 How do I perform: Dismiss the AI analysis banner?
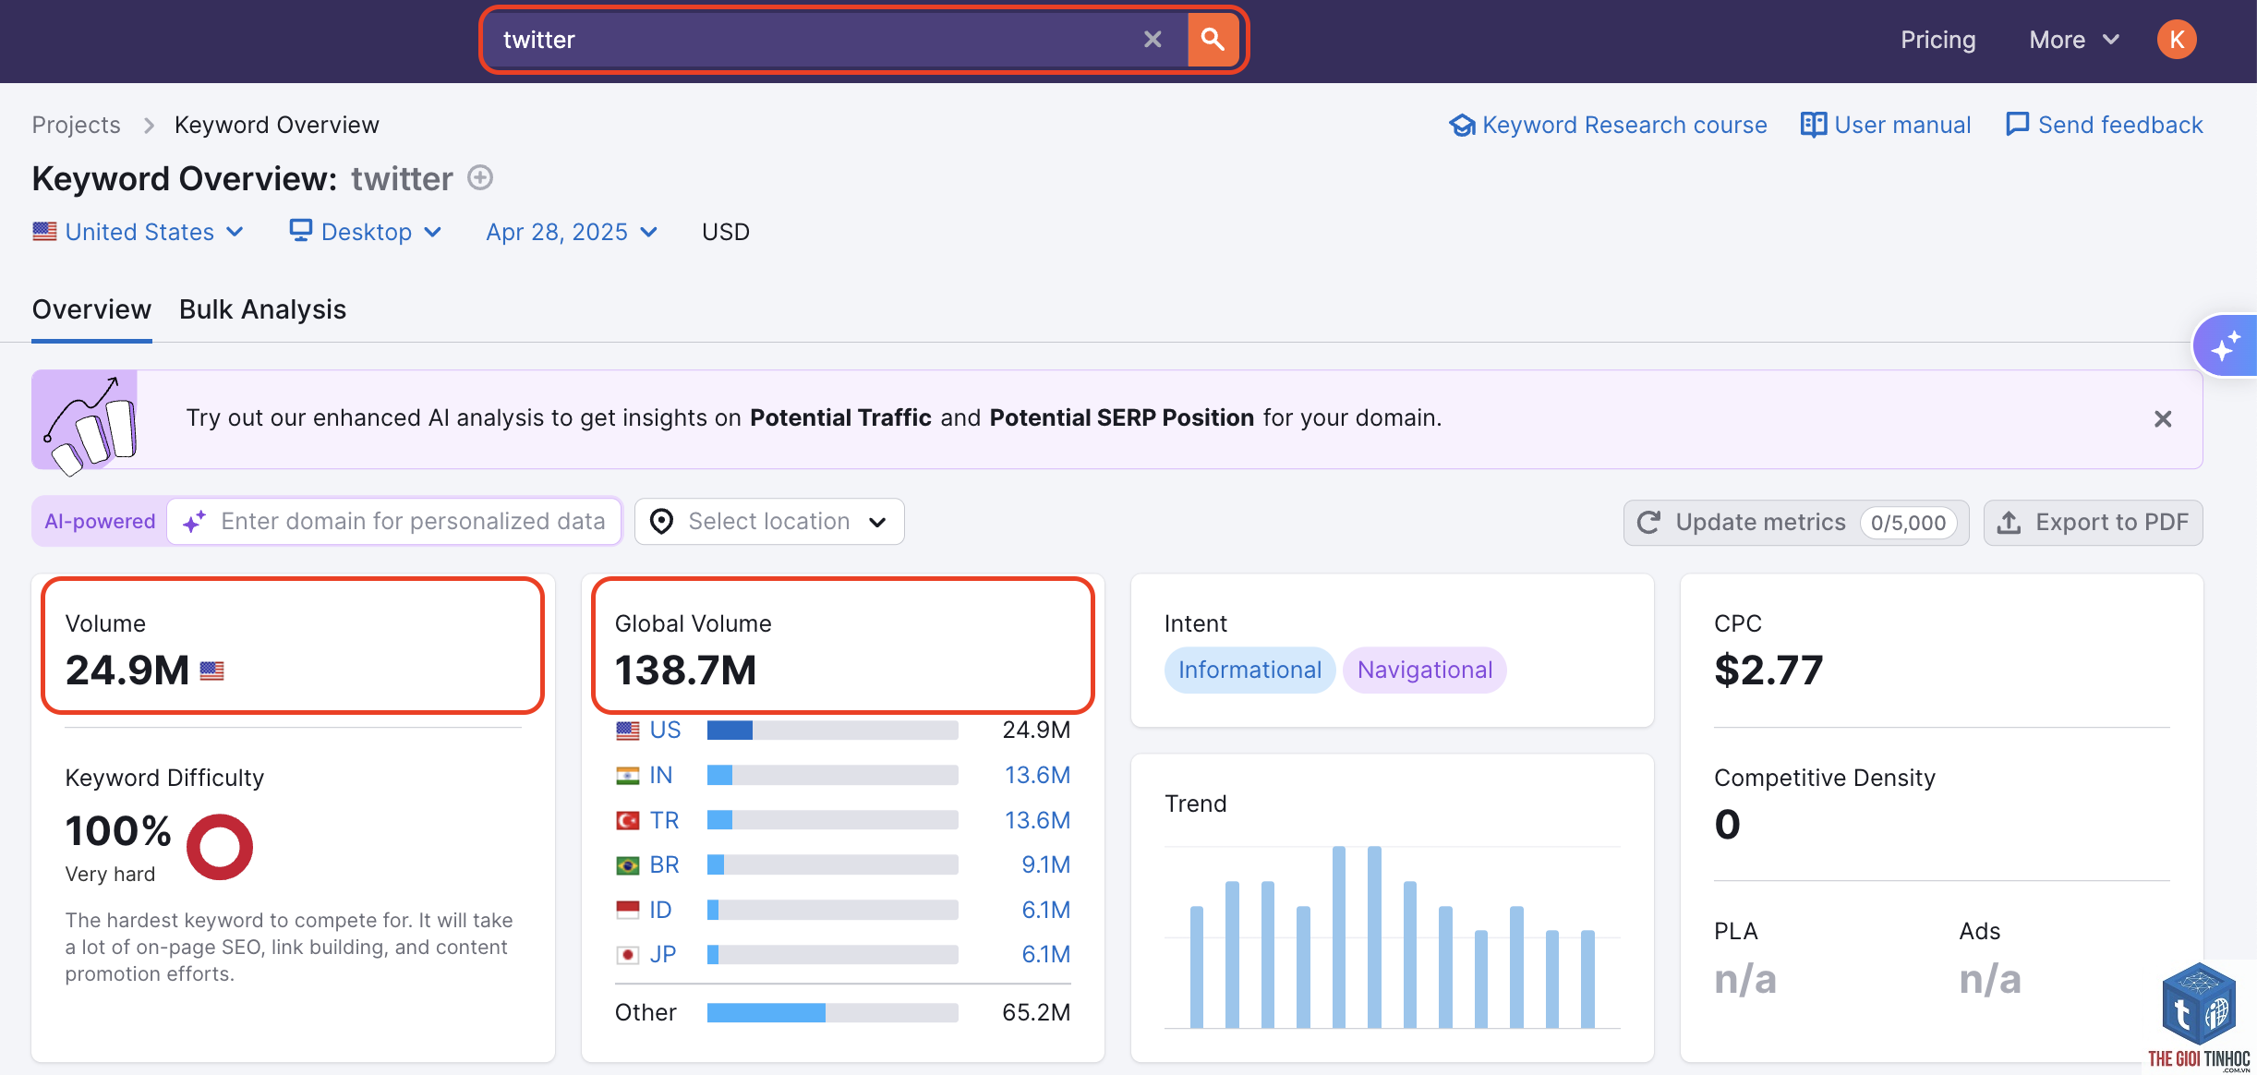pyautogui.click(x=2163, y=419)
